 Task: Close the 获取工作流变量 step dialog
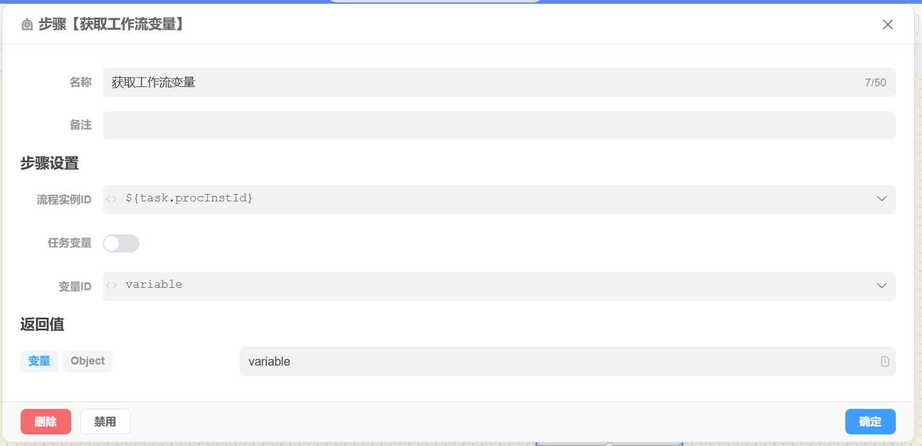(x=888, y=24)
